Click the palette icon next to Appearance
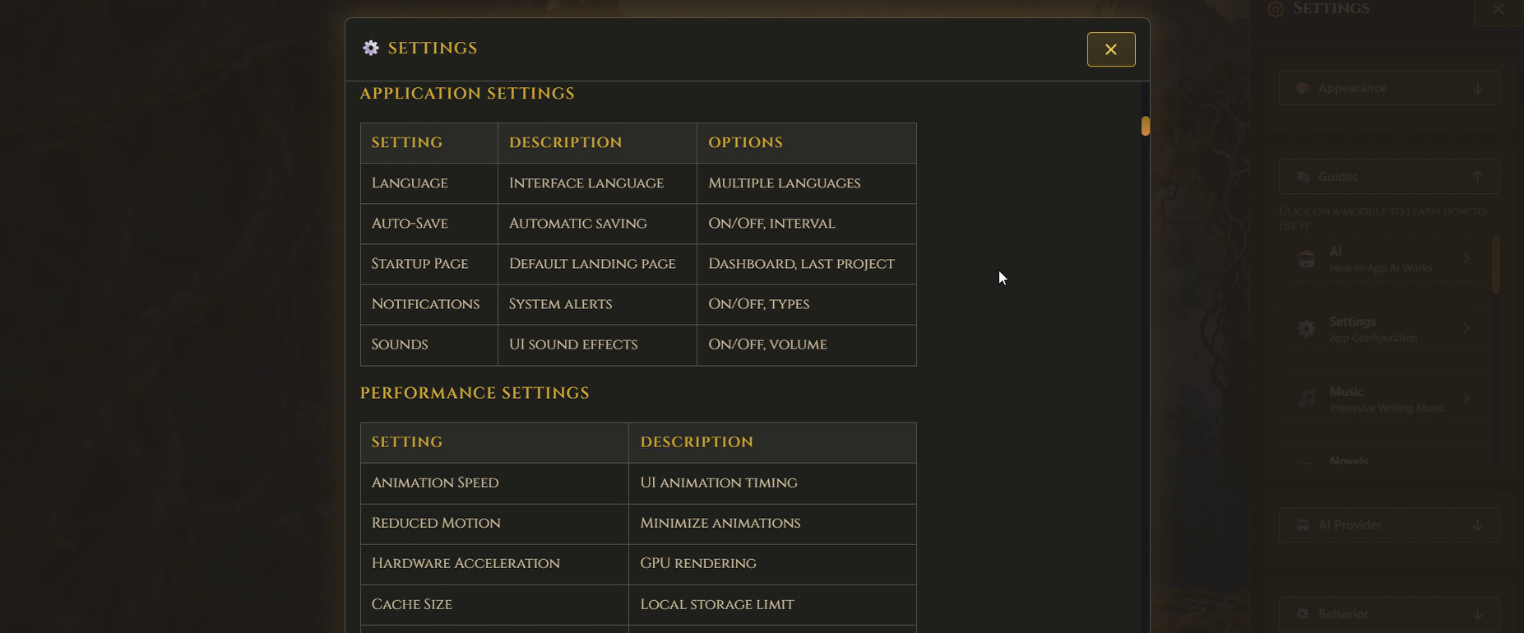Screen dimensions: 1524x633 [x=1303, y=88]
